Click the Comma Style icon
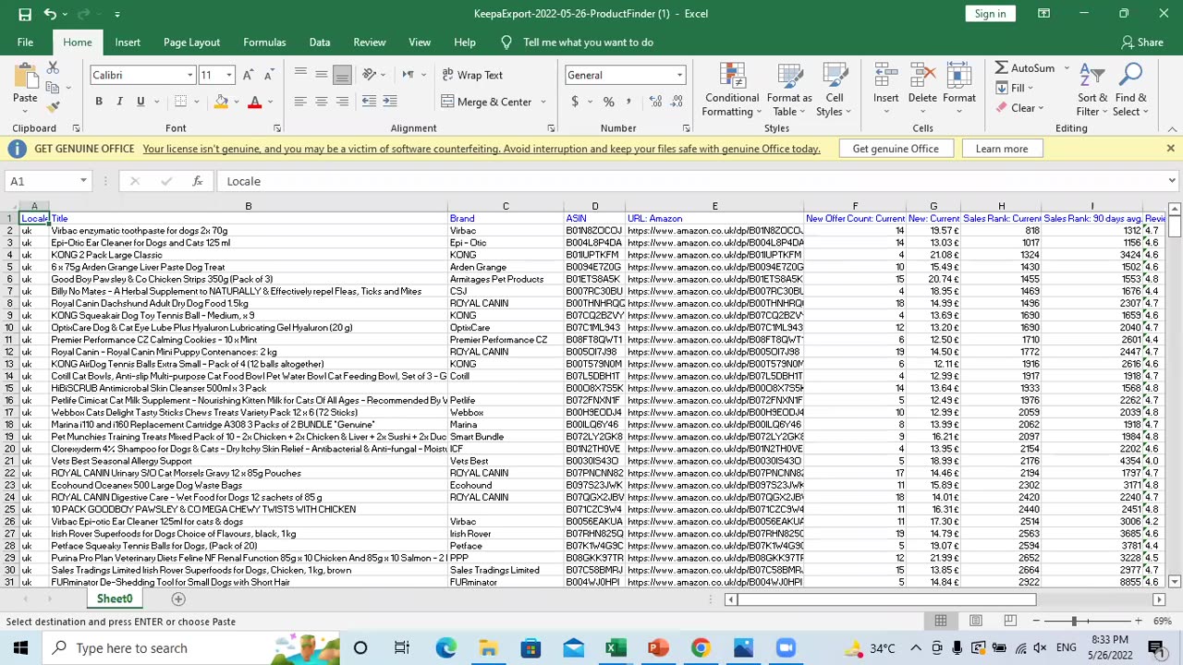Image resolution: width=1183 pixels, height=665 pixels. [629, 102]
